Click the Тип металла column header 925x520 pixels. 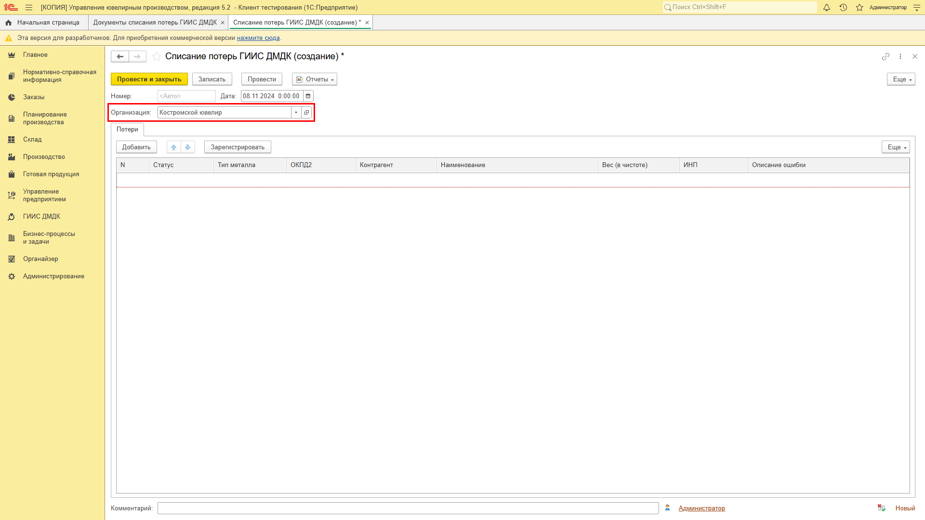tap(250, 165)
